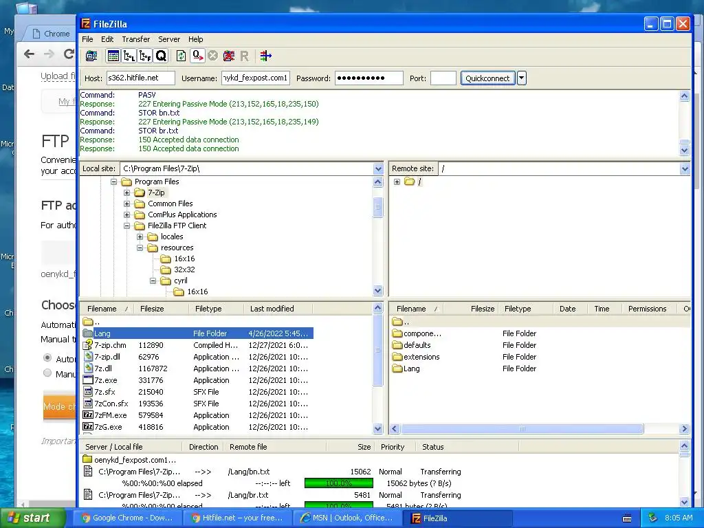Open MSN Outlook taskbar button
This screenshot has width=704, height=528.
(x=346, y=518)
